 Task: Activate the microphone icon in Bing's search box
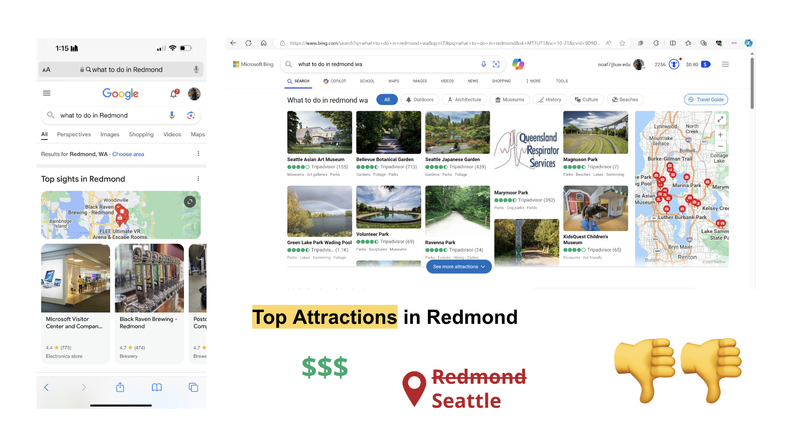484,64
